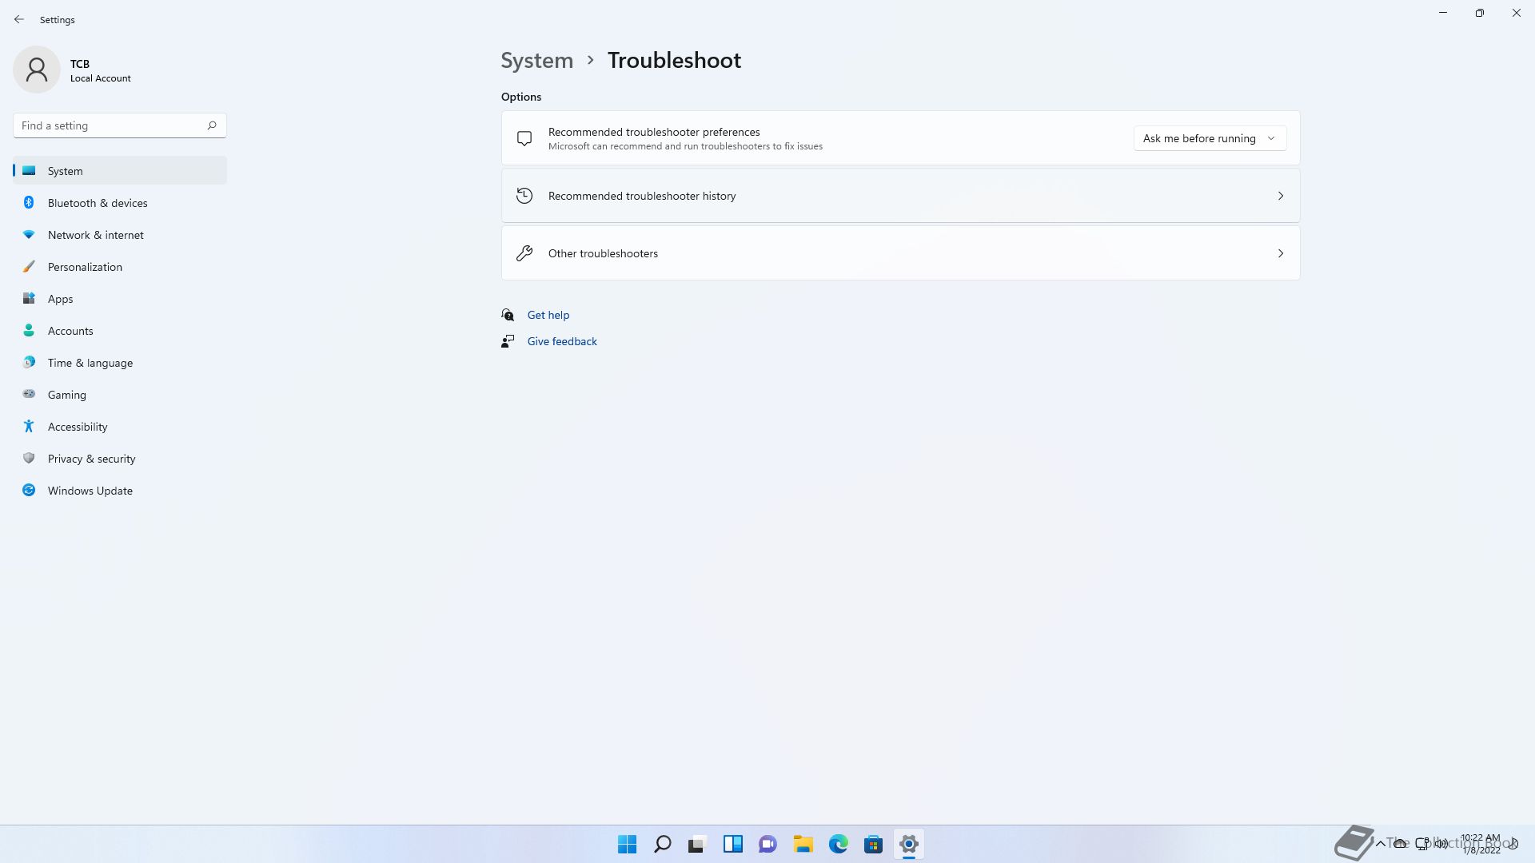Screen dimensions: 1535x863
Task: Open Other troubleshooters row
Action: (x=900, y=253)
